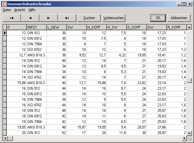Viewport: 194px width, 143px height.
Task: Confirm with the OK button
Action: (x=158, y=18)
